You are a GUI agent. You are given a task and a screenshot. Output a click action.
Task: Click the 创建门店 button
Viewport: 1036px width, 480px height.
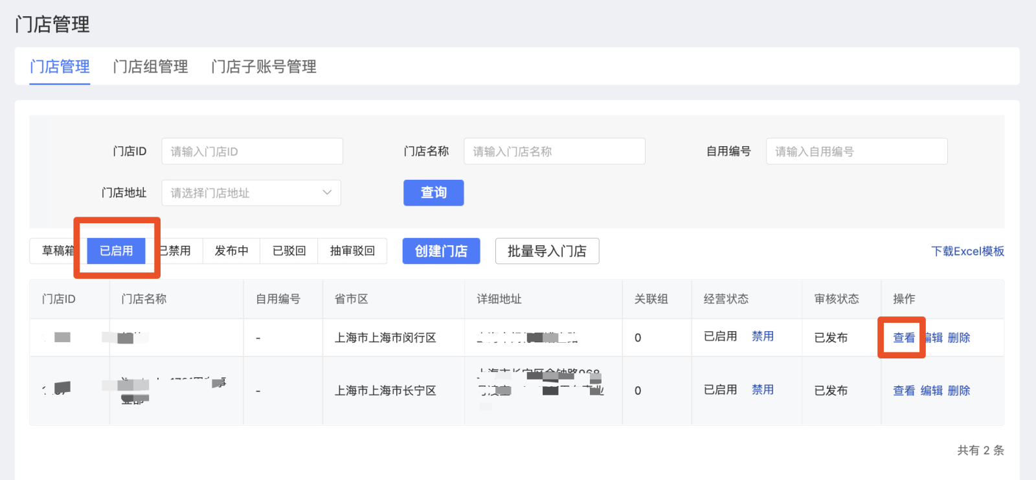coord(441,251)
